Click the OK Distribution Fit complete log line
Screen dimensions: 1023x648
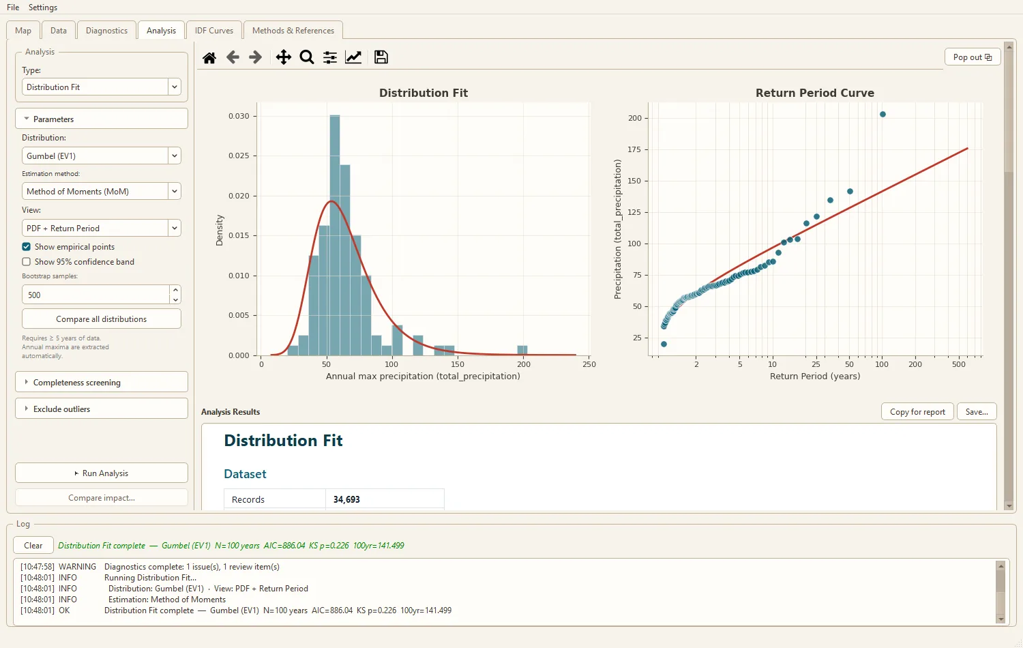tap(236, 610)
